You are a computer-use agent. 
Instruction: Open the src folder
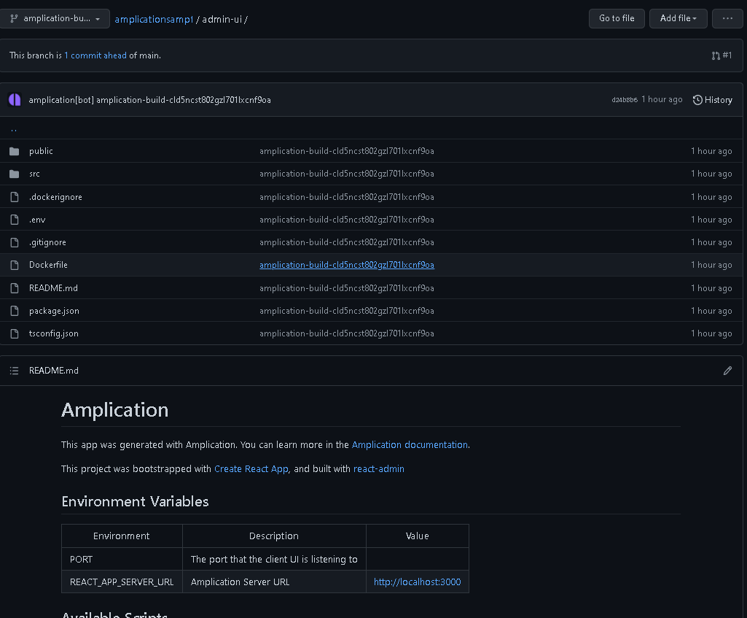[x=34, y=174]
